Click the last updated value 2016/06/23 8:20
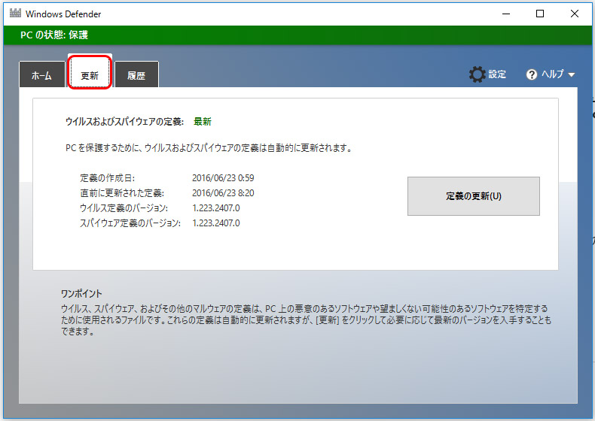The image size is (595, 421). [x=223, y=193]
